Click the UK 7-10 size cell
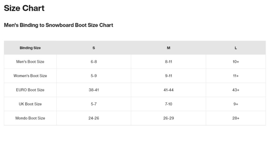 pyautogui.click(x=168, y=104)
